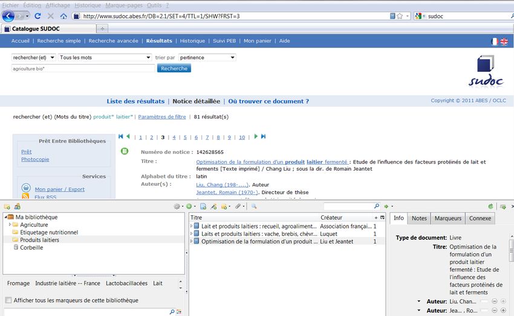The image size is (514, 316).
Task: Open the trier par pertinence dropdown
Action: (207, 57)
